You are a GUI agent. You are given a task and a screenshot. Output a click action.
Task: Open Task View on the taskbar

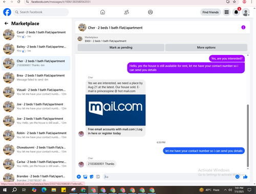24,190
